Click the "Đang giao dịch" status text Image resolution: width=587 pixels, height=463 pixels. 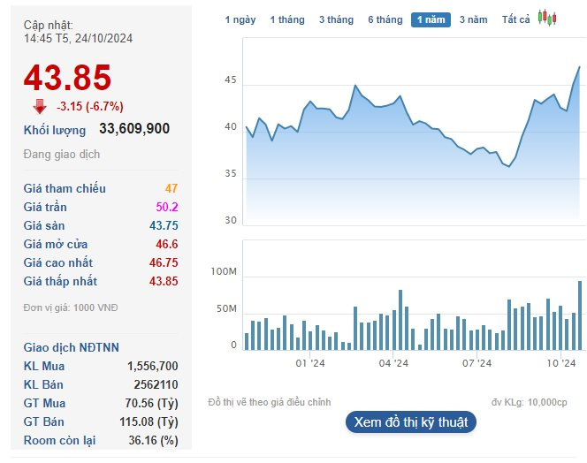tap(62, 155)
